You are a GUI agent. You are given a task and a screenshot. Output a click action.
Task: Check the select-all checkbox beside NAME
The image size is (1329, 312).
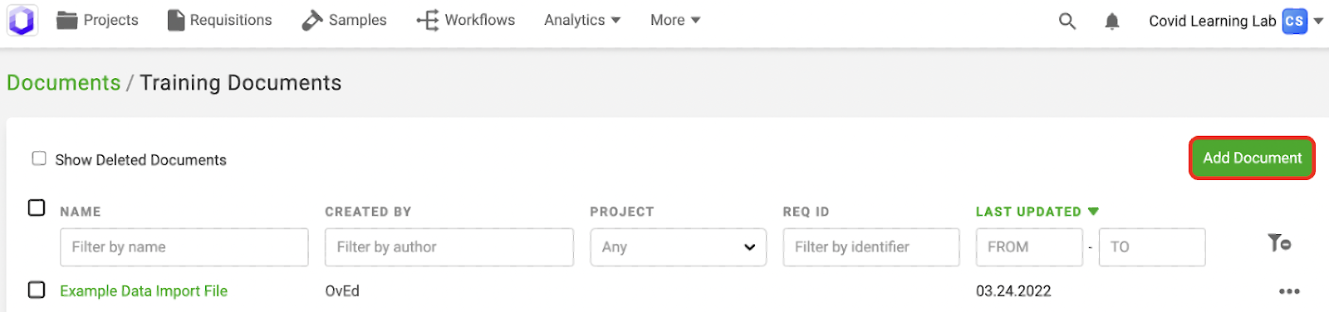[x=37, y=207]
